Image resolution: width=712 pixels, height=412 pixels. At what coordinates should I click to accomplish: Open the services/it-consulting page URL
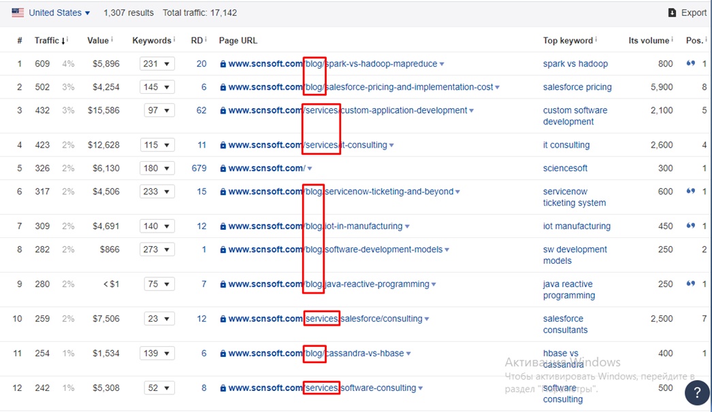[x=308, y=145]
